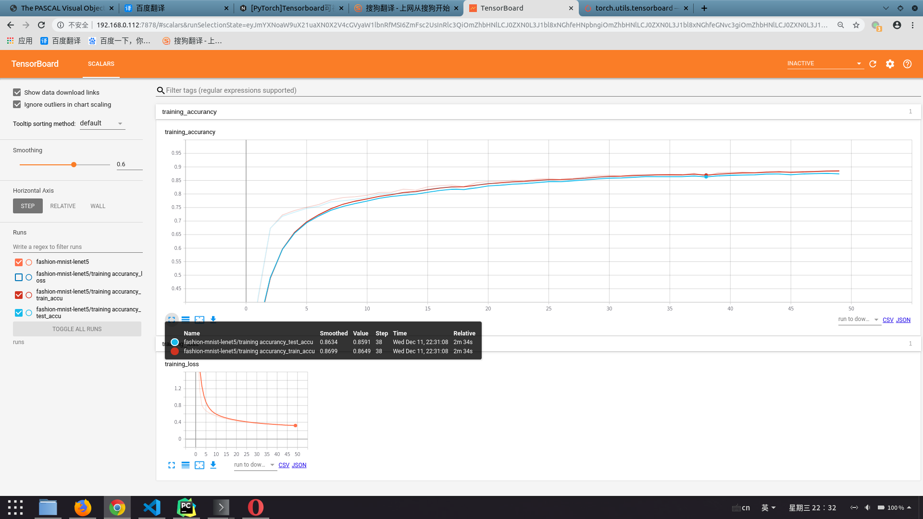Viewport: 923px width, 519px height.
Task: Click TOGGLE ALL RUNS button
Action: pyautogui.click(x=77, y=329)
